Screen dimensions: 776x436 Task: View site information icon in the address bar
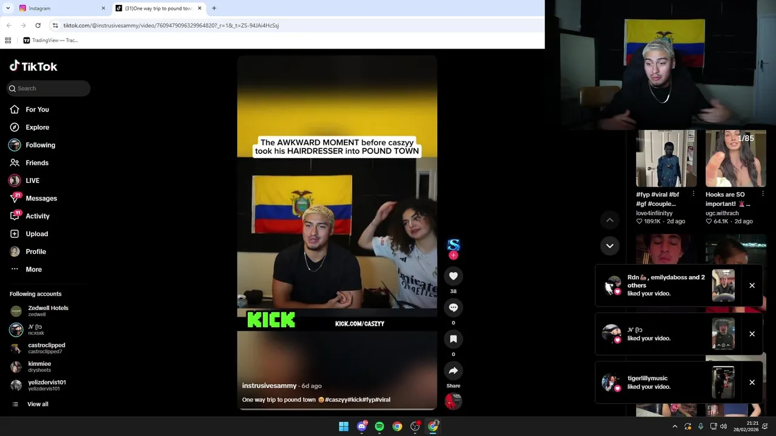(55, 25)
